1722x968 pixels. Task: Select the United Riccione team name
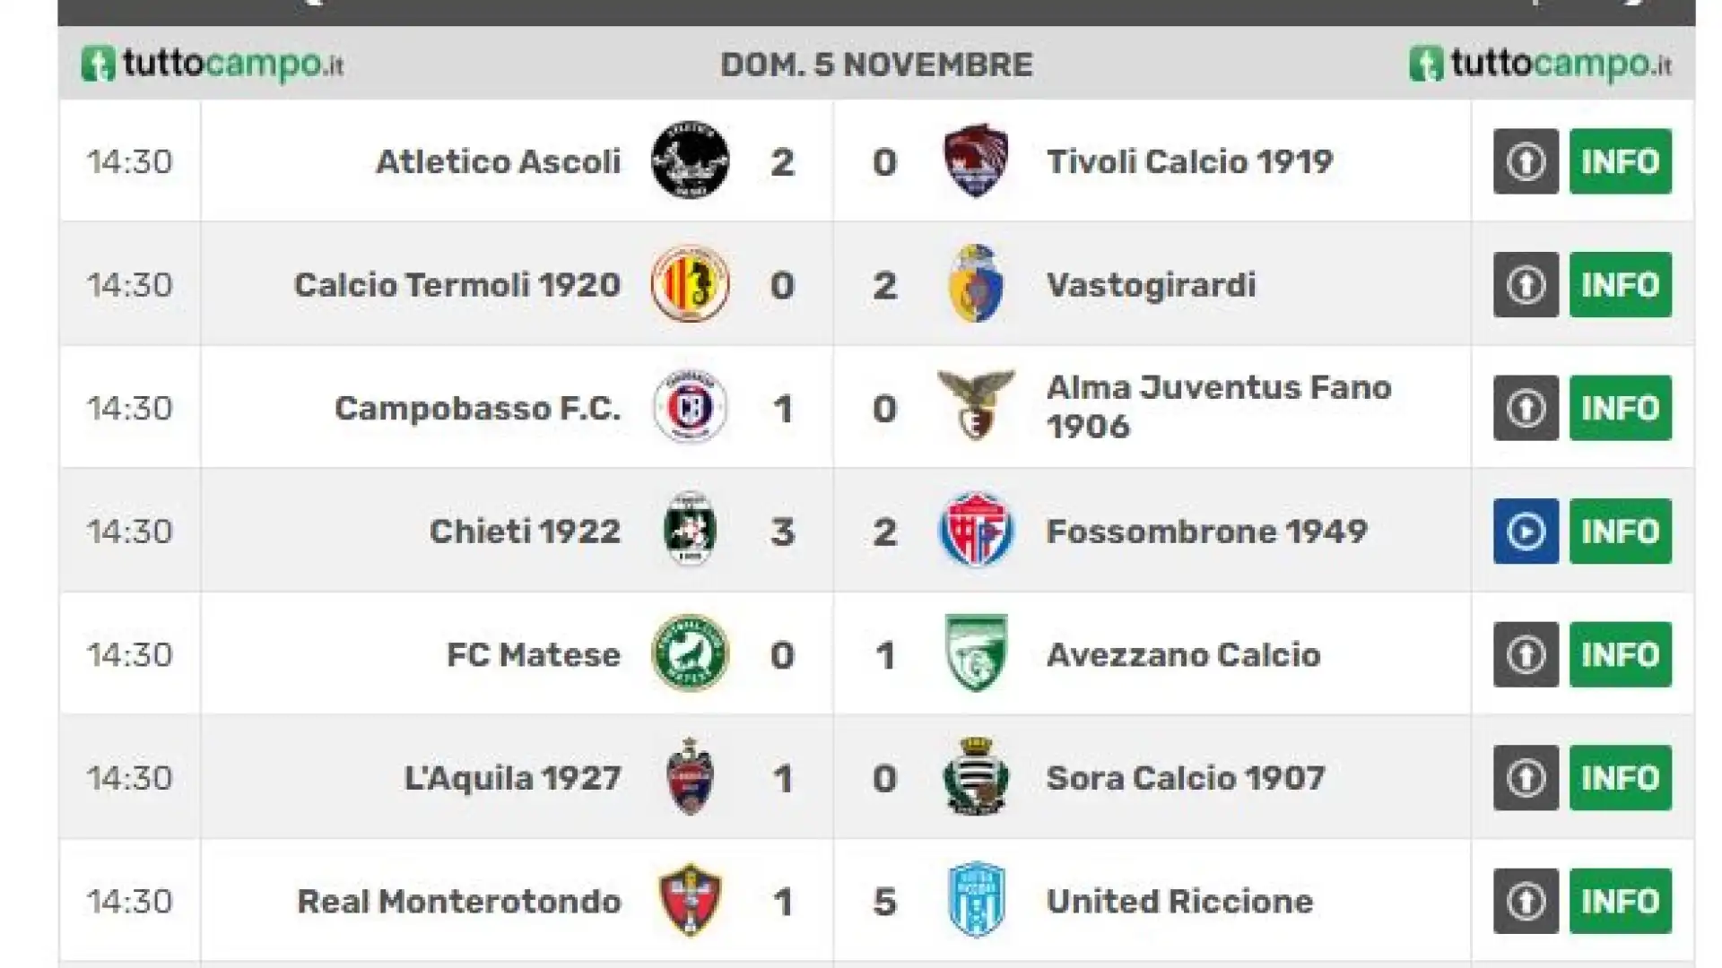(x=1179, y=901)
